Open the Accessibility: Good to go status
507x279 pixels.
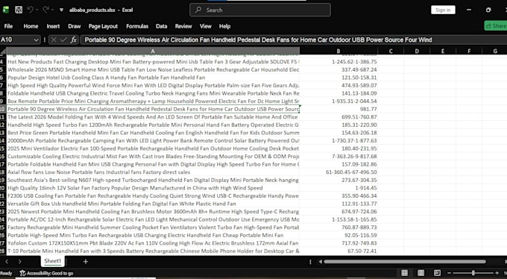(x=46, y=273)
